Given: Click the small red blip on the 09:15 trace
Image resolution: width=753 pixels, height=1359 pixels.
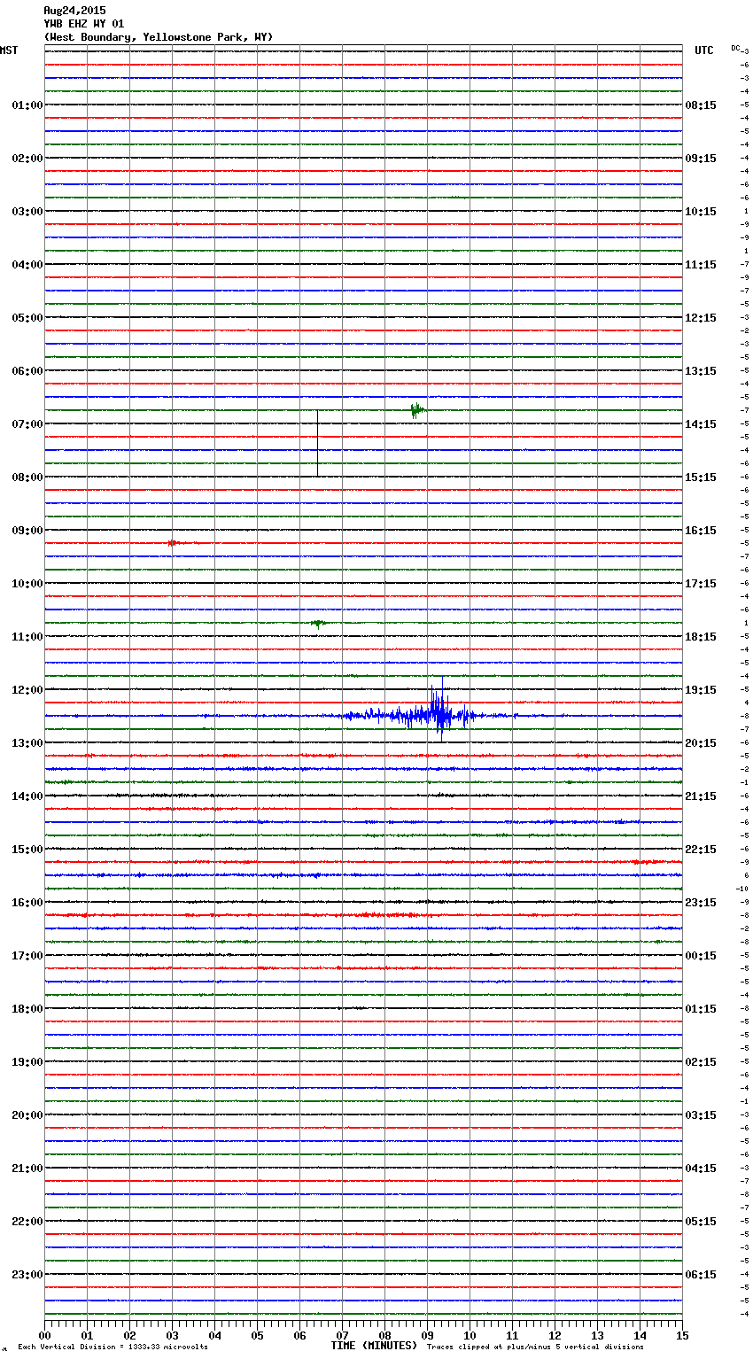Looking at the screenshot, I should [x=174, y=542].
